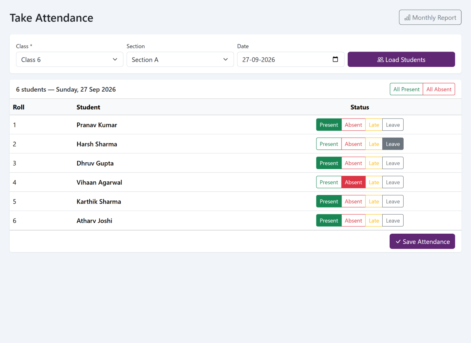Screen dimensions: 471x343
Task: Select the student name Dhruv Gupta
Action: click(95, 163)
